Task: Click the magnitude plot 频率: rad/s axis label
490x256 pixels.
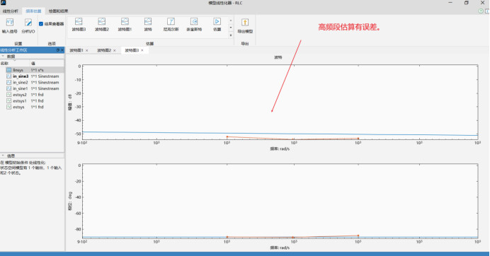Action: click(x=280, y=149)
